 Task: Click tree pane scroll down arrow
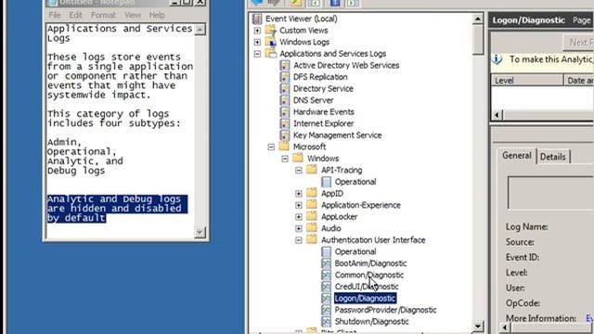click(x=478, y=326)
